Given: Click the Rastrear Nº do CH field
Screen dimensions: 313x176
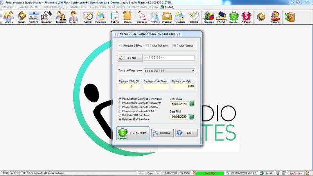Looking at the screenshot, I should (x=129, y=86).
